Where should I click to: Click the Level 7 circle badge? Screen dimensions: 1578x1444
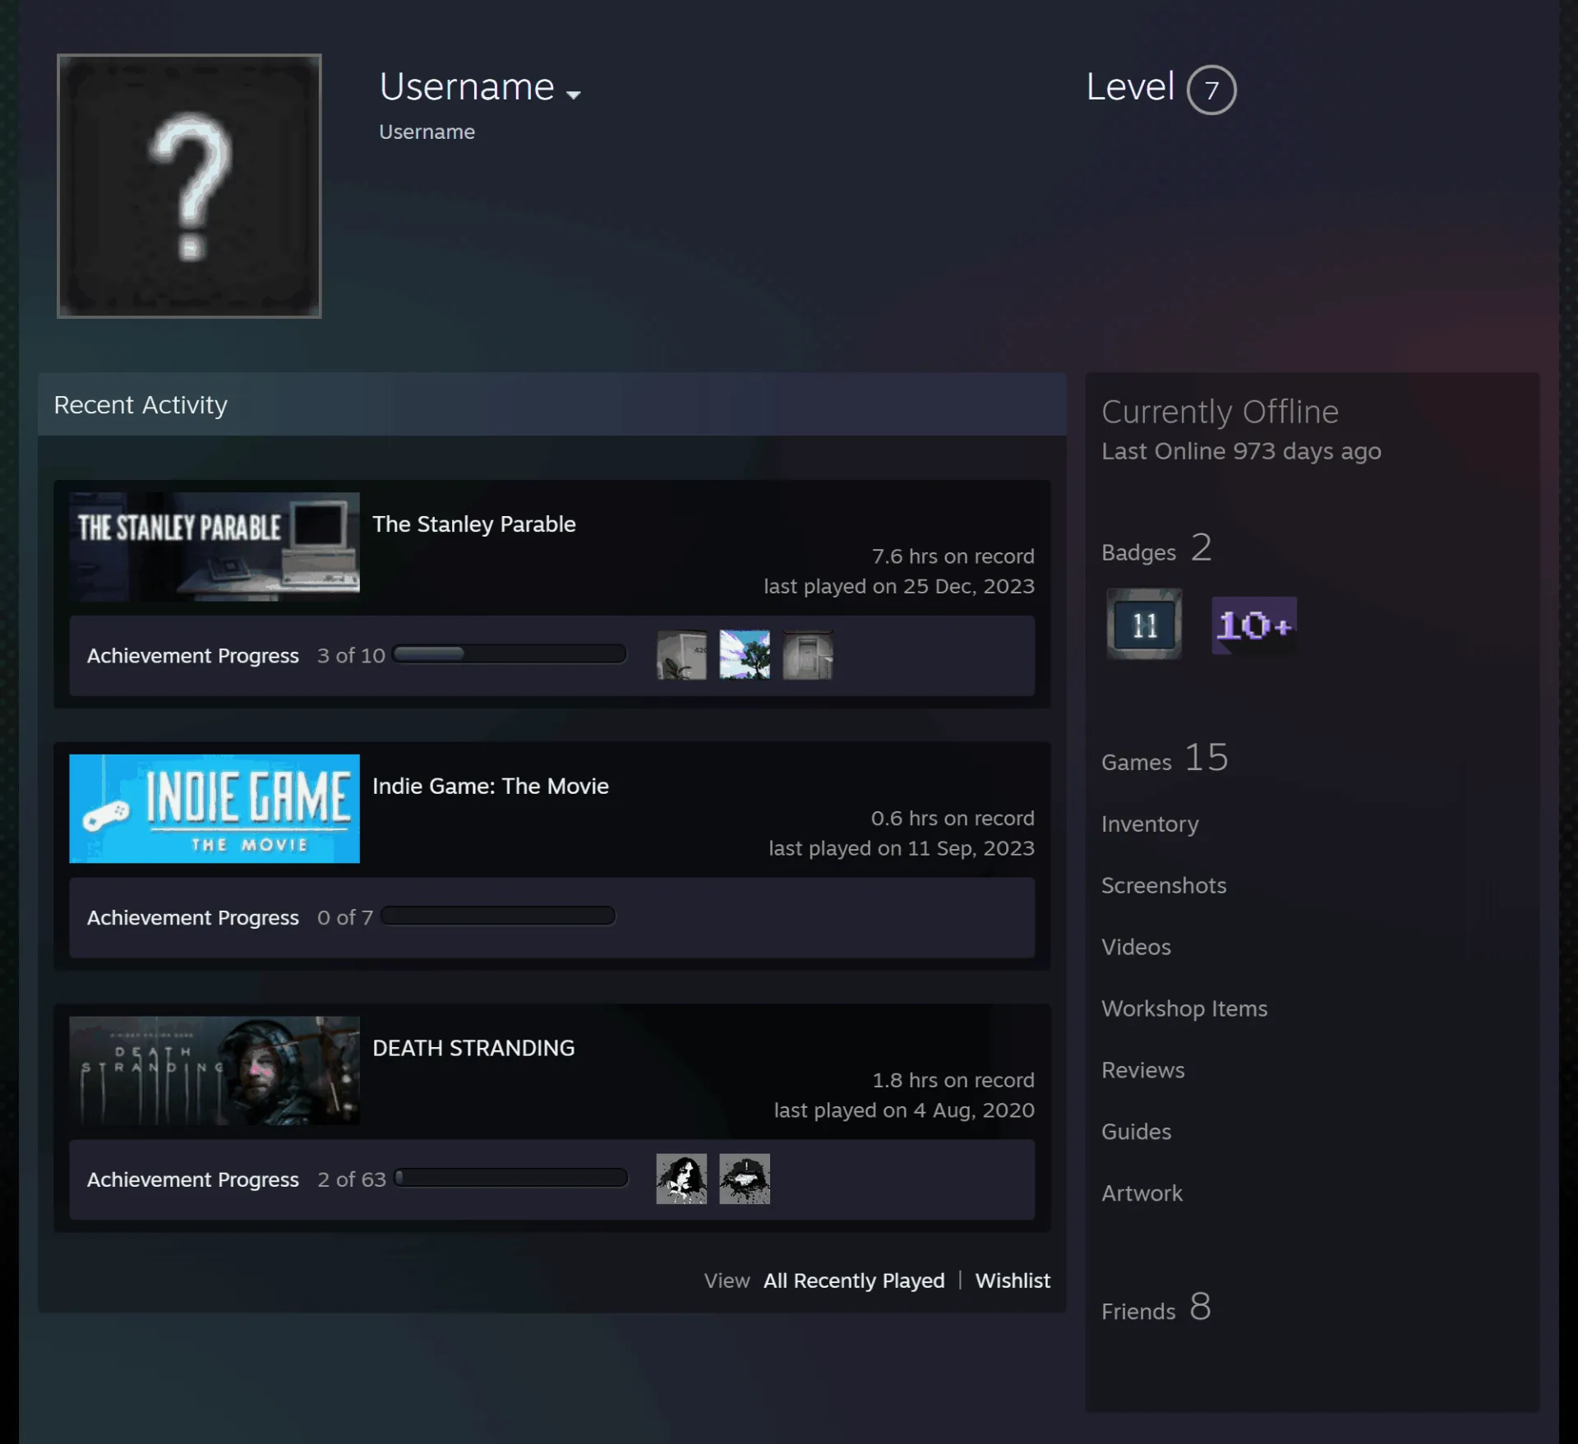click(x=1211, y=90)
